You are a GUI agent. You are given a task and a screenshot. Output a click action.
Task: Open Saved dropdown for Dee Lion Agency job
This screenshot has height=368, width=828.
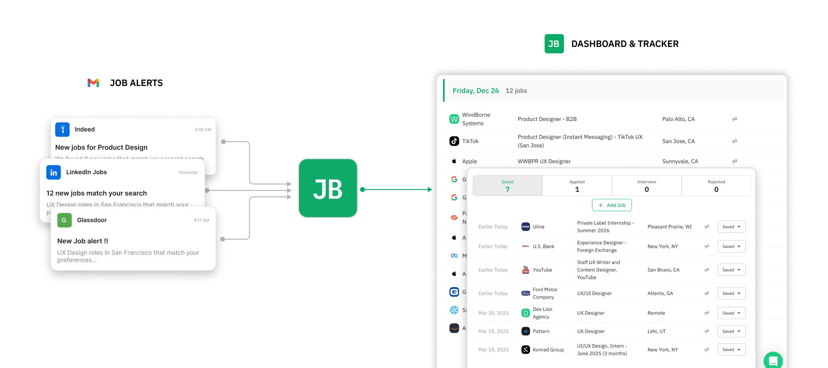coord(731,313)
